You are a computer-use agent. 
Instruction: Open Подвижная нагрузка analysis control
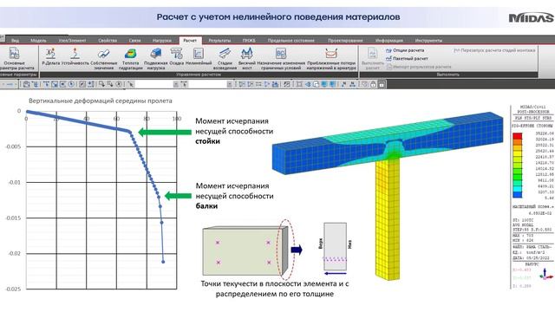(155, 58)
